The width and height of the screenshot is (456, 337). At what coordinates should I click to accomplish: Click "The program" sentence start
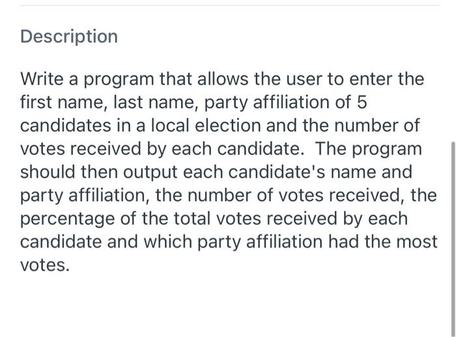pyautogui.click(x=369, y=149)
